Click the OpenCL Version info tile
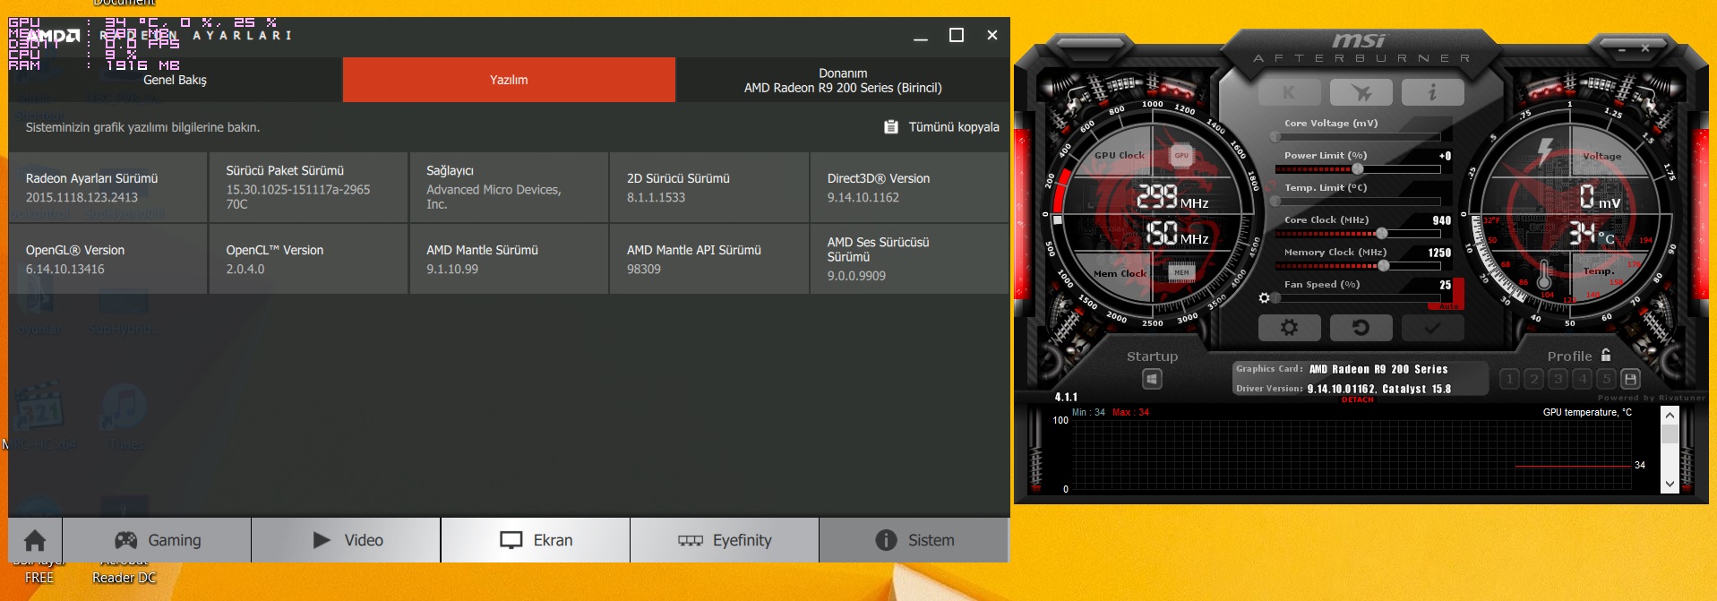The width and height of the screenshot is (1717, 601). [308, 259]
